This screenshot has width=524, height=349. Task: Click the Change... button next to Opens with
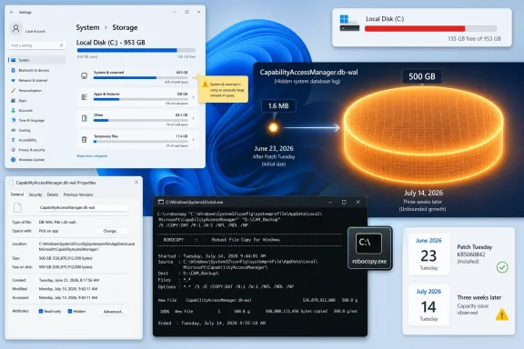click(111, 231)
